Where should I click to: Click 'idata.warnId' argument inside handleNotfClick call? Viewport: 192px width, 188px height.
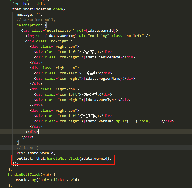[94, 159]
